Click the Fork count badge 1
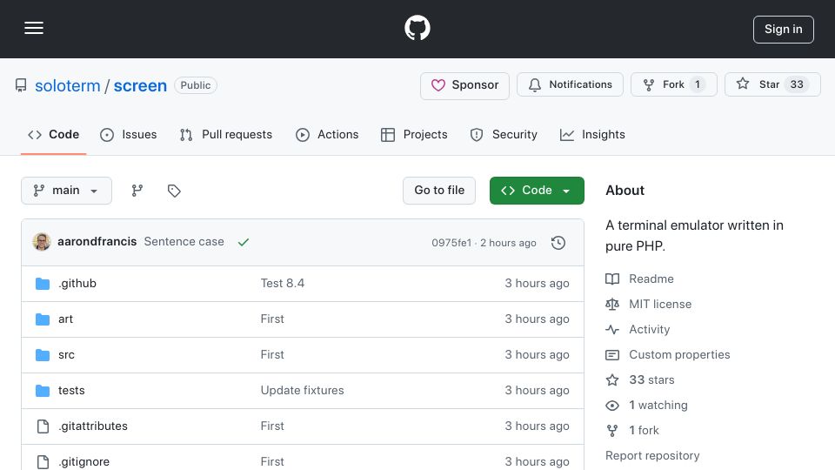Image resolution: width=835 pixels, height=470 pixels. 697,84
